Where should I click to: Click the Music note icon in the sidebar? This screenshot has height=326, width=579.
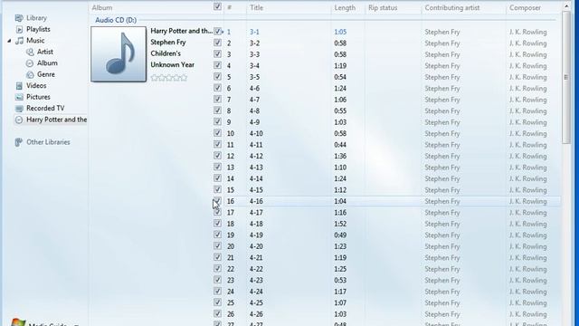20,41
